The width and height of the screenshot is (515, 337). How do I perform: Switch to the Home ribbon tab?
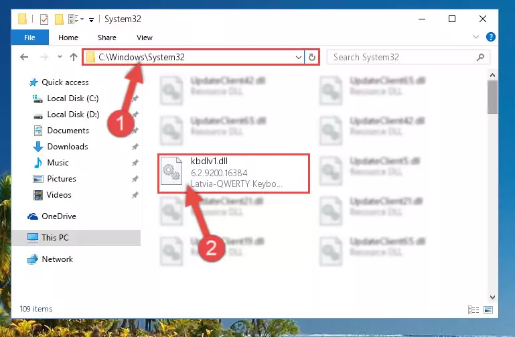(68, 38)
